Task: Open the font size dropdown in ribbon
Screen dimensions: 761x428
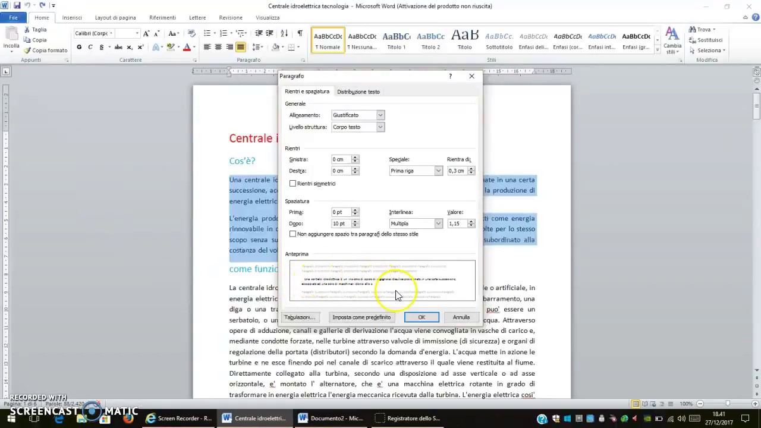Action: pos(137,33)
